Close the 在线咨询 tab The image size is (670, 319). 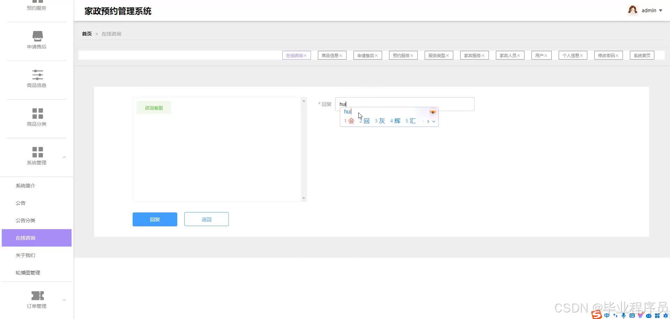click(x=305, y=55)
